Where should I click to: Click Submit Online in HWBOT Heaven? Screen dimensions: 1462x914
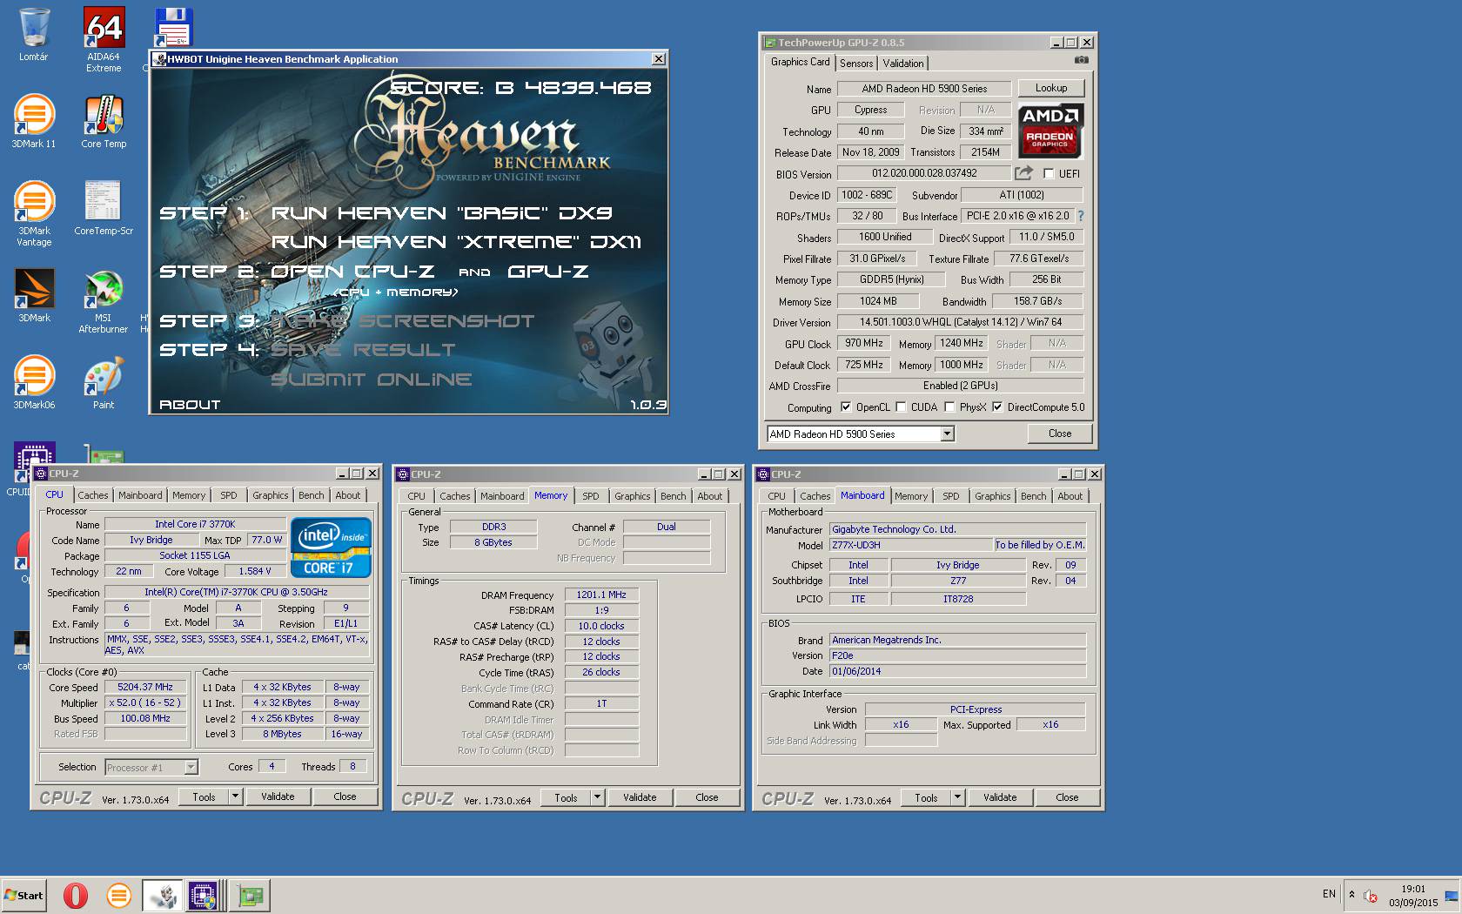[372, 380]
